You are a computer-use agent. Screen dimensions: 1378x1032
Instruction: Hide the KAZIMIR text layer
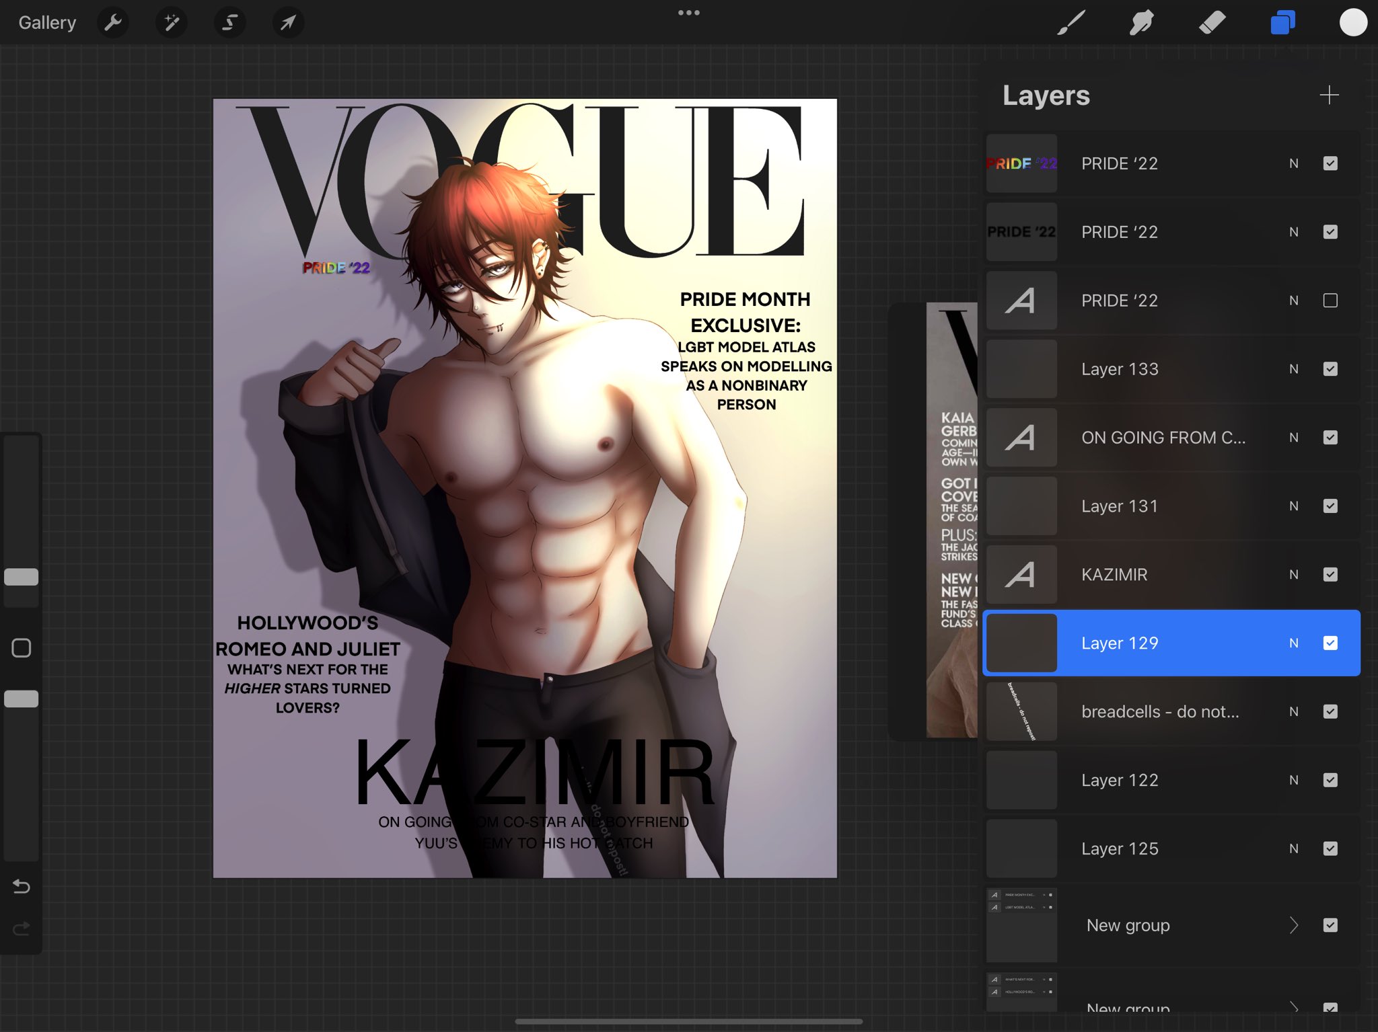pyautogui.click(x=1330, y=575)
